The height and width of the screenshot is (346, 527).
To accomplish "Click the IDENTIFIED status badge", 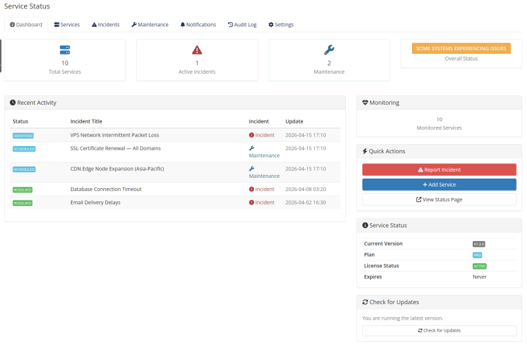I will [23, 136].
